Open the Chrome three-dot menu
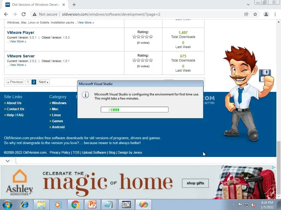This screenshot has width=281, height=210. (275, 14)
